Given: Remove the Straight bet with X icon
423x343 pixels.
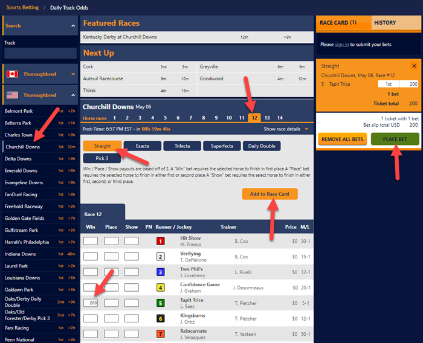Looking at the screenshot, I should (x=414, y=66).
